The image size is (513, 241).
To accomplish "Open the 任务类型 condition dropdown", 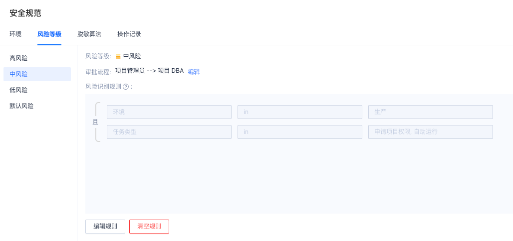I will tap(169, 132).
